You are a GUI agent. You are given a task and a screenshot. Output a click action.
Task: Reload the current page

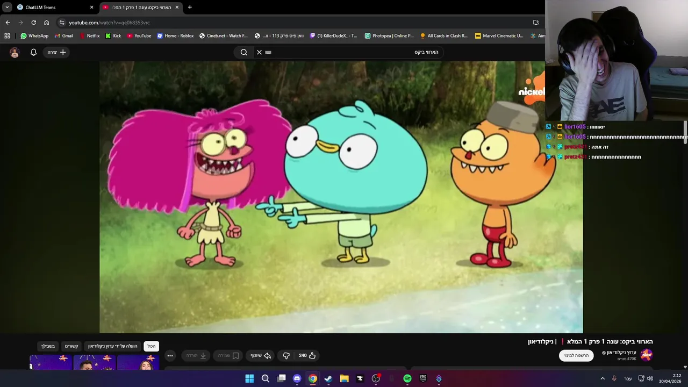[x=33, y=23]
